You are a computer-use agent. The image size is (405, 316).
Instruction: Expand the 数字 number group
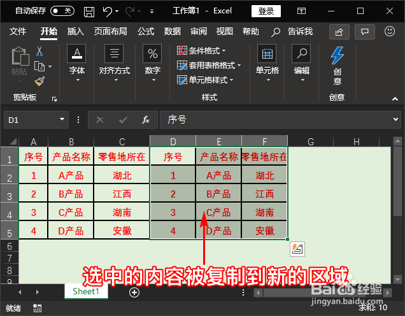click(x=152, y=64)
